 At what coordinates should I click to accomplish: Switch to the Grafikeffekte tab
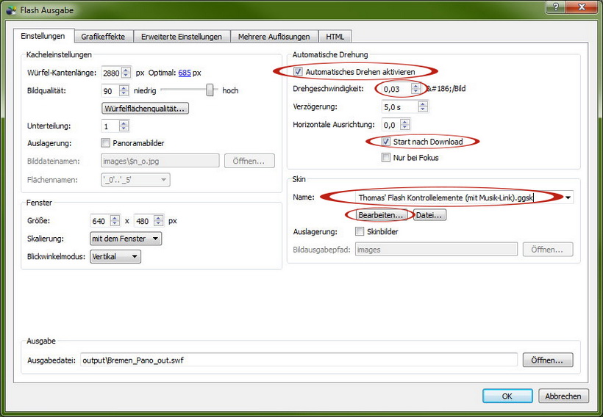(103, 36)
